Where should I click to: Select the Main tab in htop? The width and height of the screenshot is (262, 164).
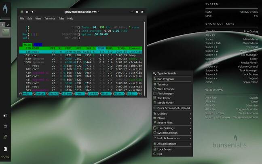click(27, 45)
